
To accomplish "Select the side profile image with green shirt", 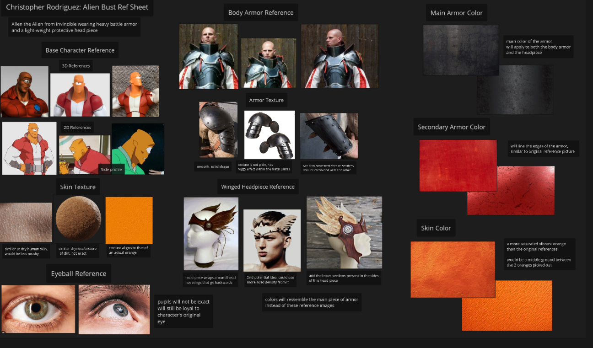I will (138, 149).
